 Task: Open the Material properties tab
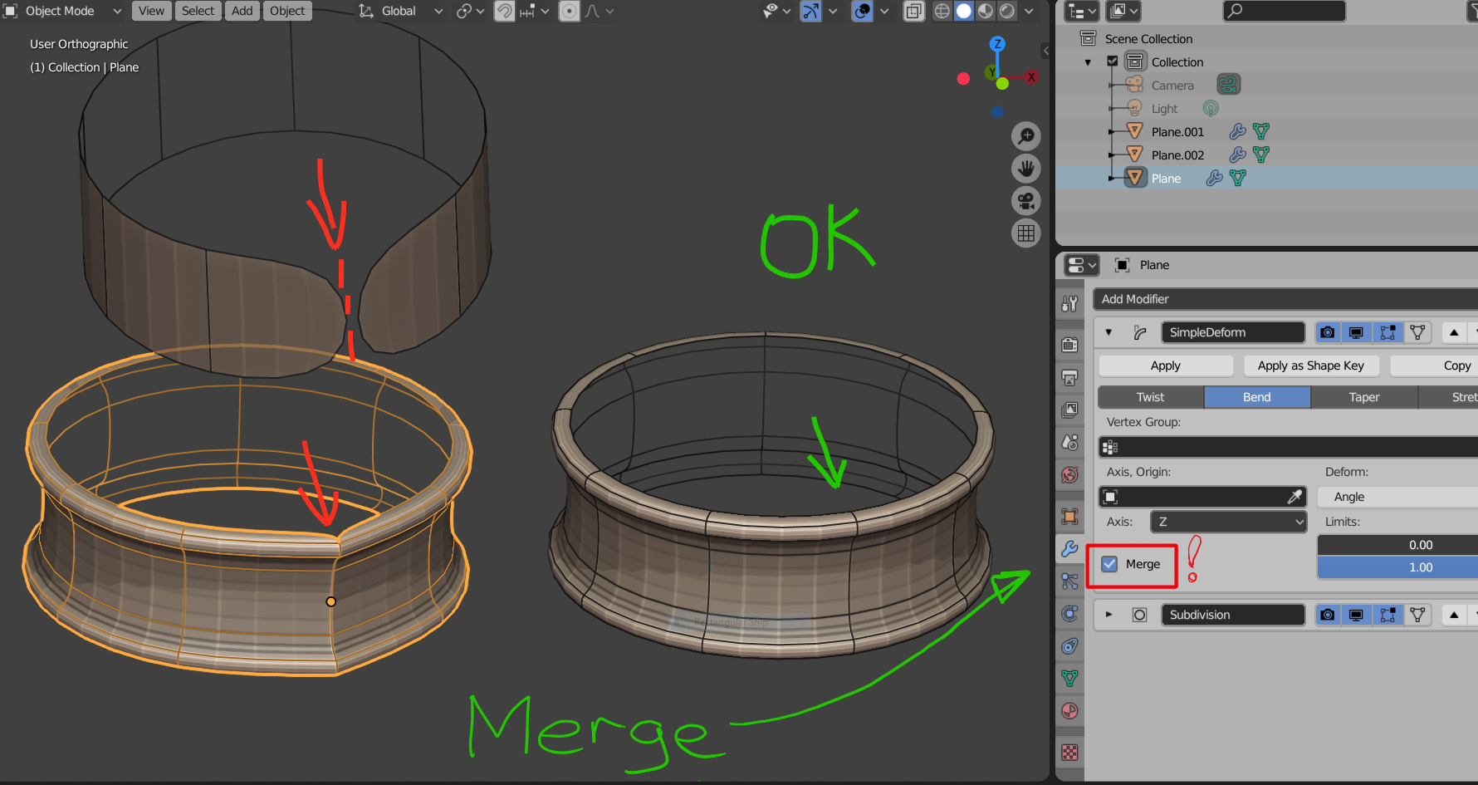(x=1070, y=711)
